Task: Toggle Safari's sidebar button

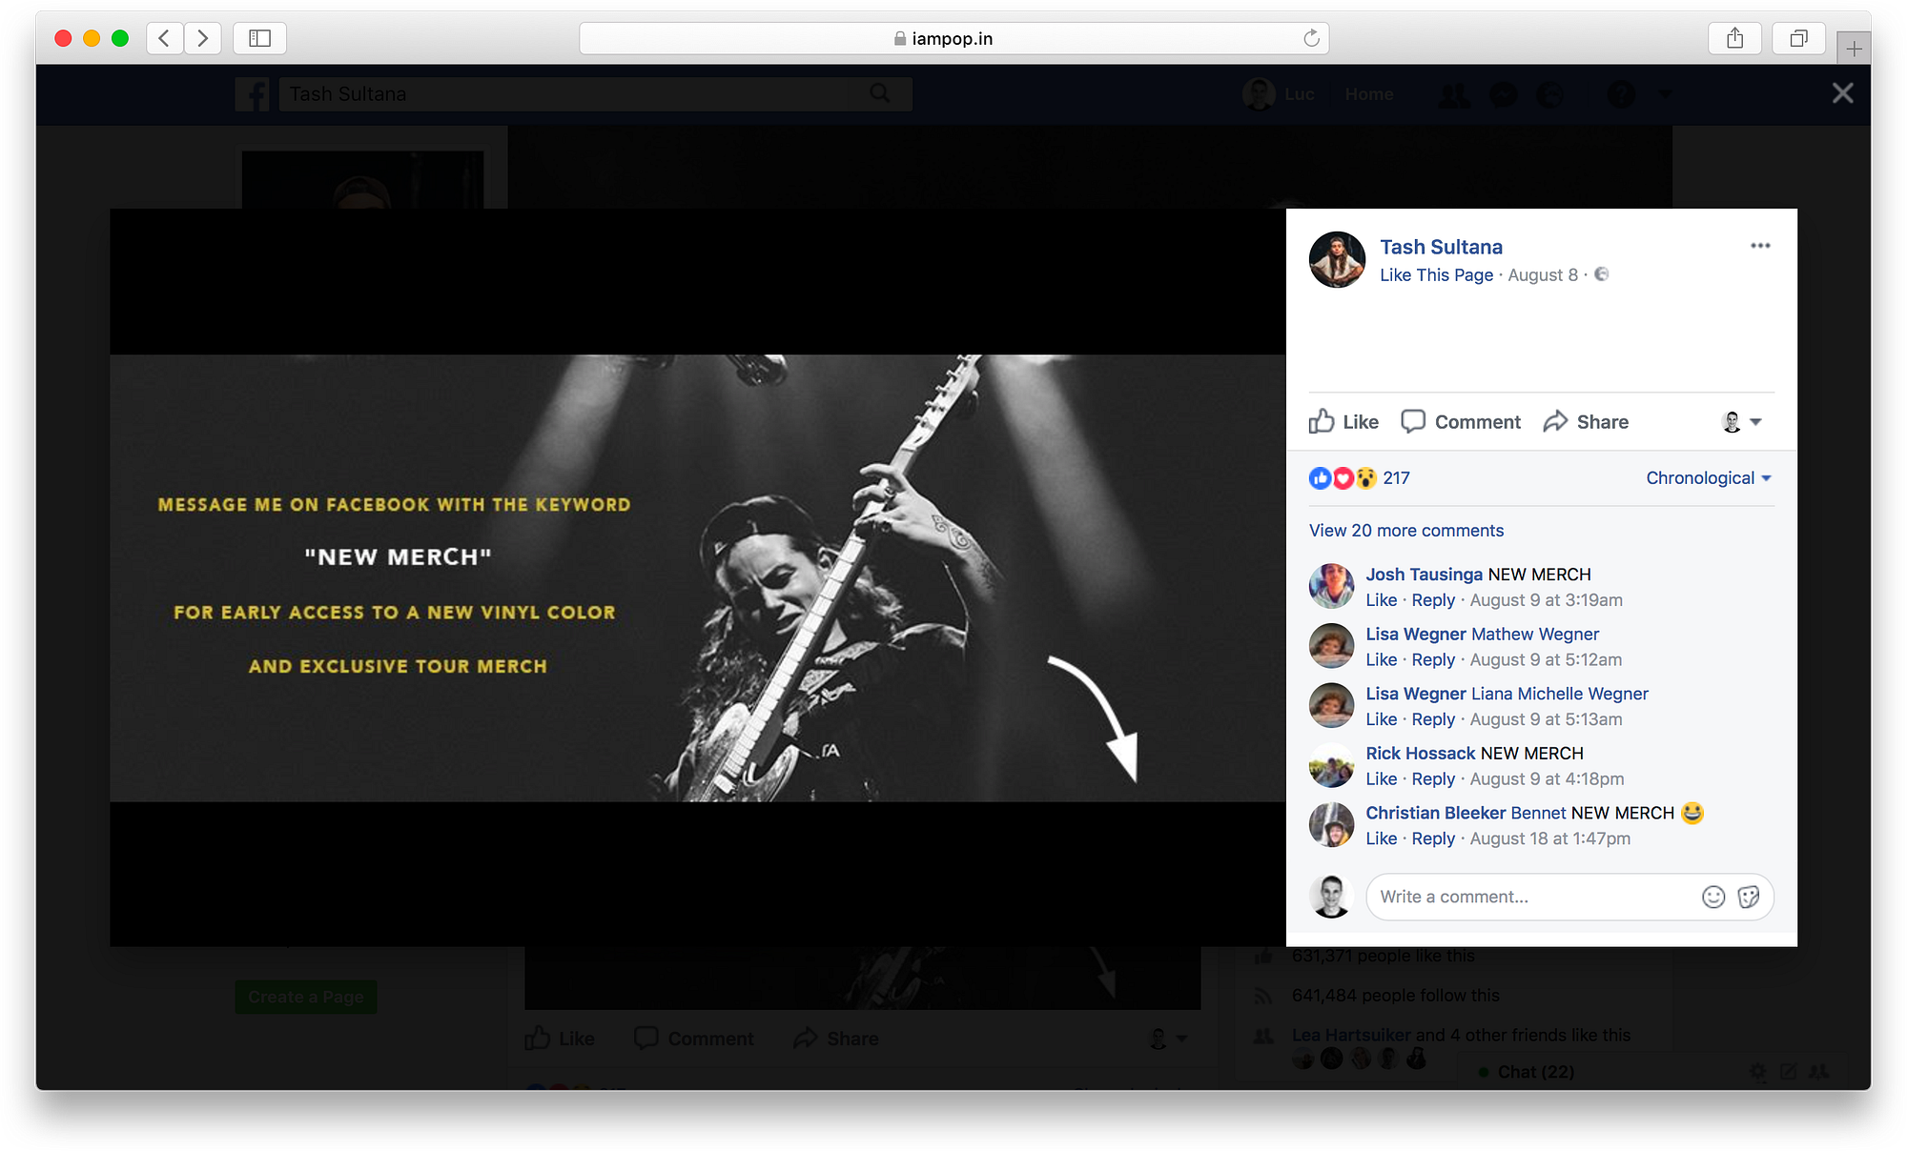Action: click(259, 38)
